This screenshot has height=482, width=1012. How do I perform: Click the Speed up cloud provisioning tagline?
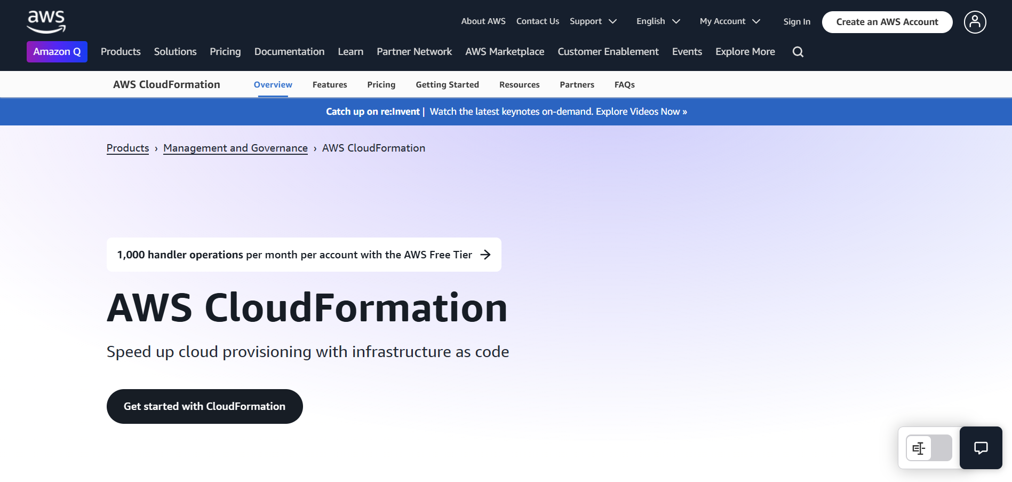point(308,352)
